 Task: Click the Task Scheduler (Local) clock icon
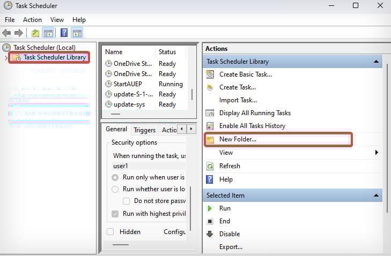click(6, 48)
